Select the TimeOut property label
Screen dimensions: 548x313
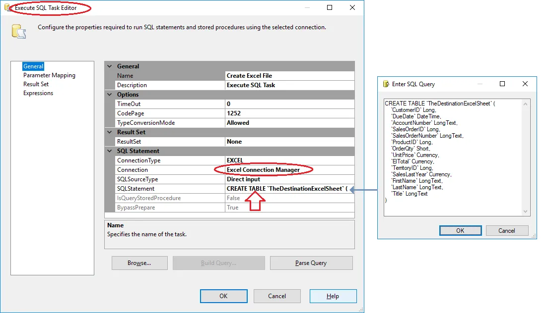coord(129,104)
